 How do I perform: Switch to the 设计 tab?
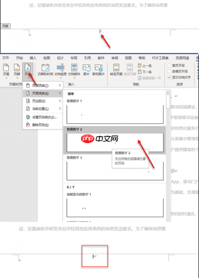(x=60, y=58)
